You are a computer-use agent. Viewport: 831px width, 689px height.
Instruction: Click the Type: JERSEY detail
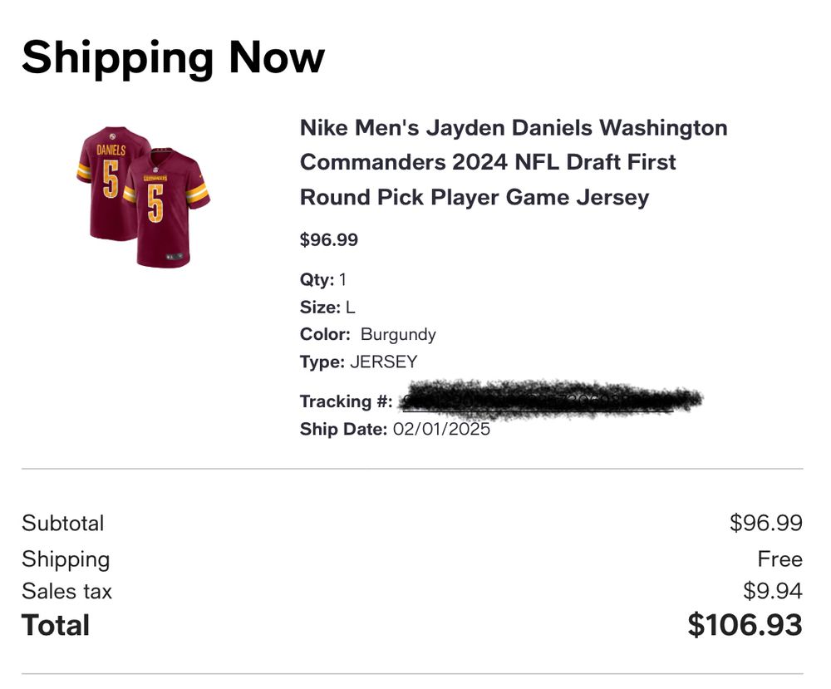pos(358,362)
